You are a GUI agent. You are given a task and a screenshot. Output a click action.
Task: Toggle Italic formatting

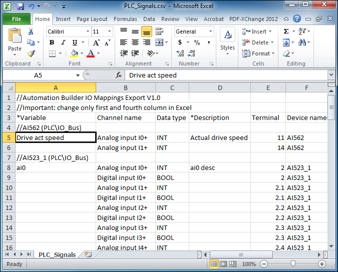[x=63, y=42]
